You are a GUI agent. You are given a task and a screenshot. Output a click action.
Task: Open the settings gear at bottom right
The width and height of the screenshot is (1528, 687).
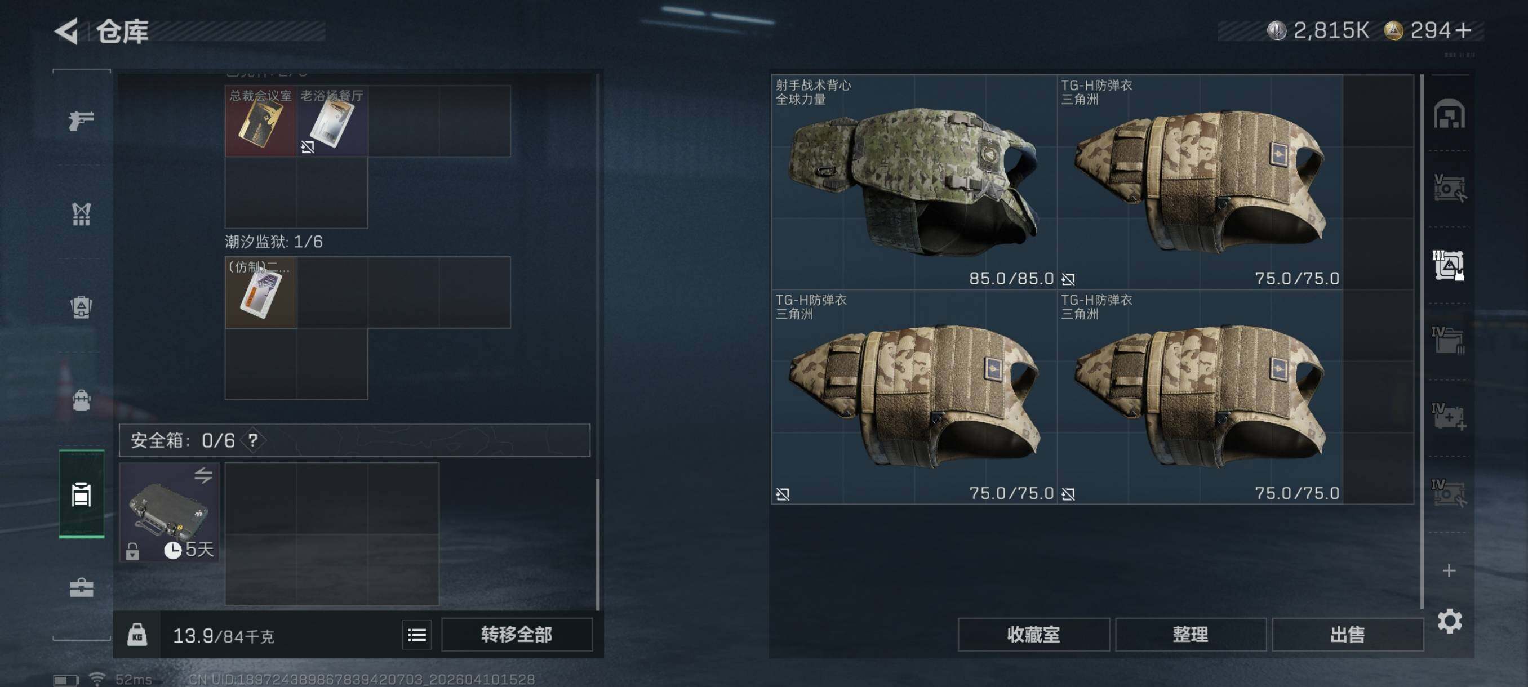click(1449, 621)
